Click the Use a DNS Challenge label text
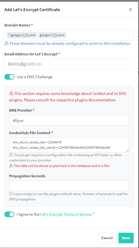 34,77
